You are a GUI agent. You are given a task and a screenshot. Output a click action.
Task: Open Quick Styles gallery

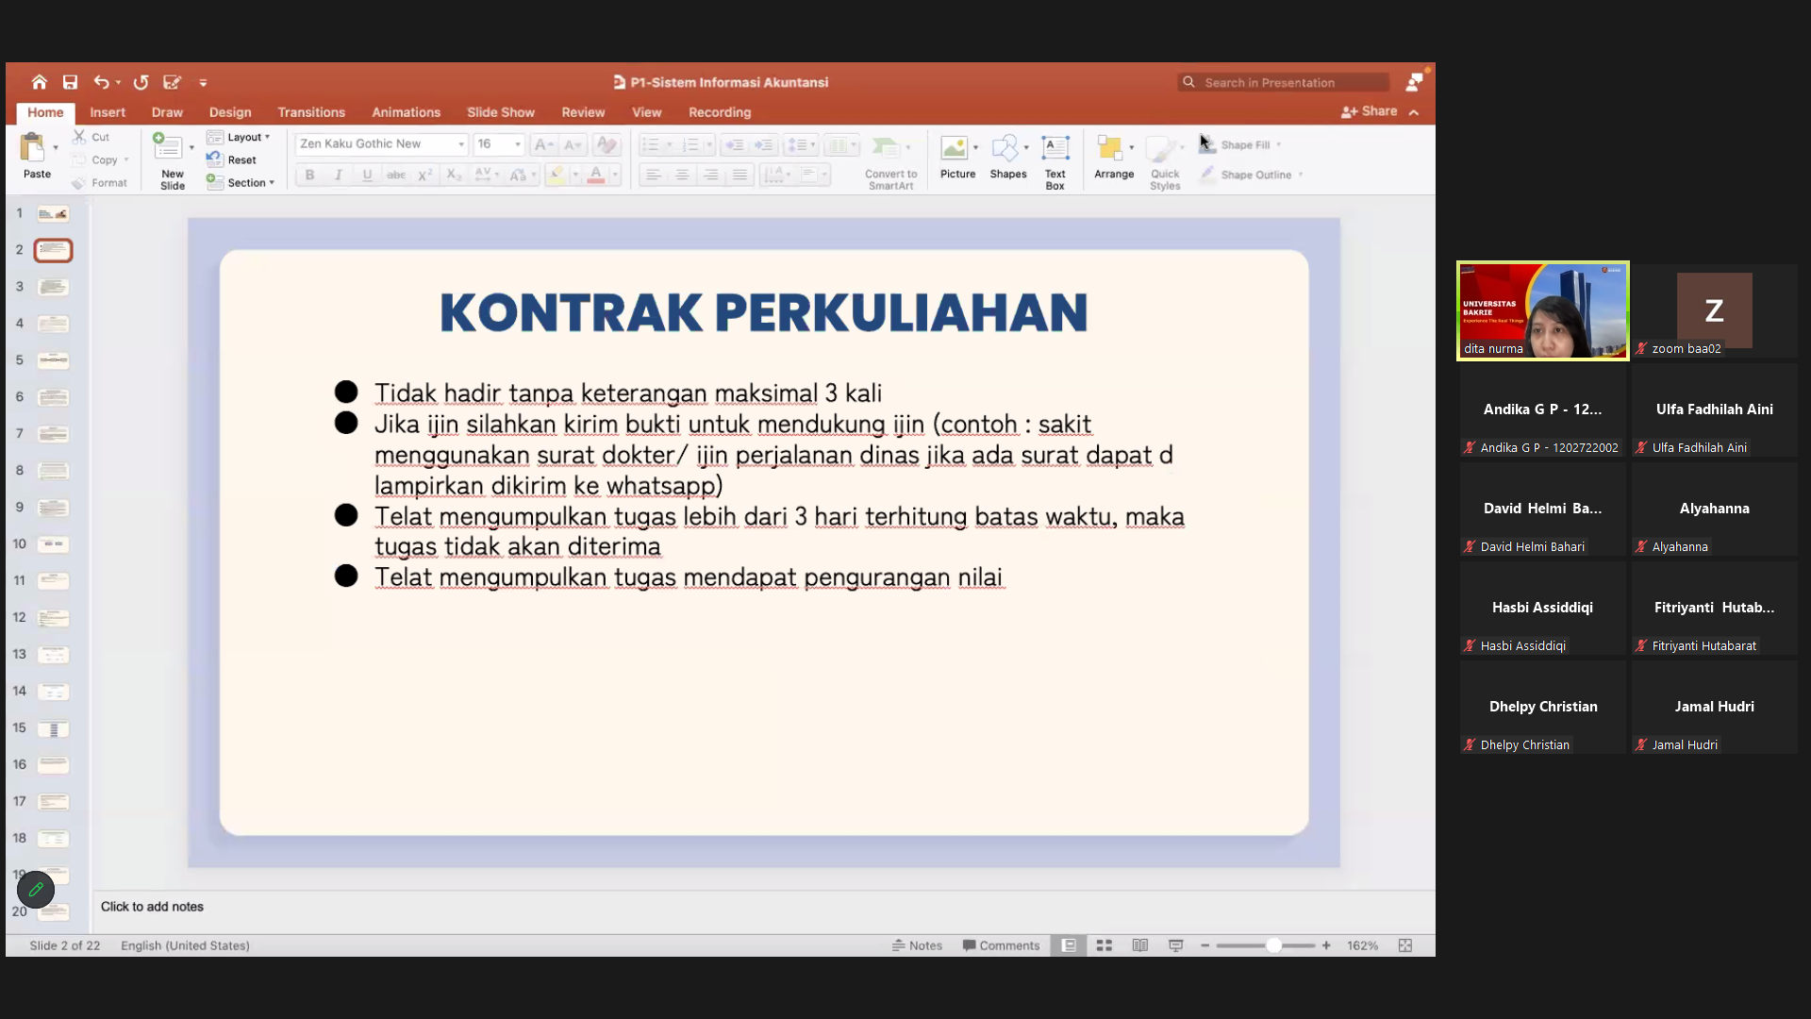point(1165,162)
